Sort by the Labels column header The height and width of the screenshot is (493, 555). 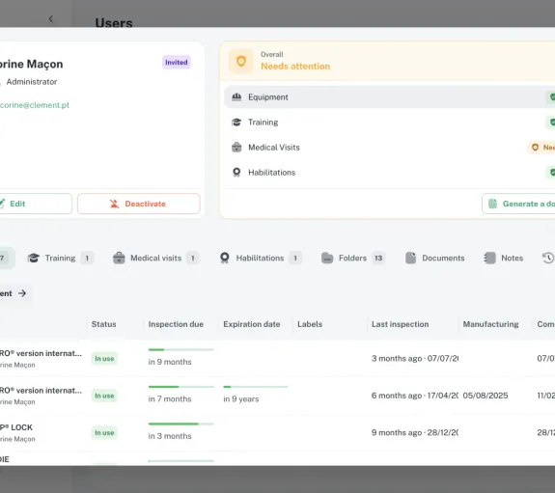point(310,324)
